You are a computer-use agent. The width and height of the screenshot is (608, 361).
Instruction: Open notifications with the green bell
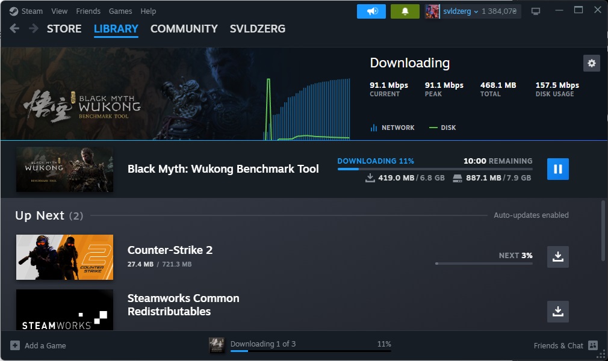(405, 11)
